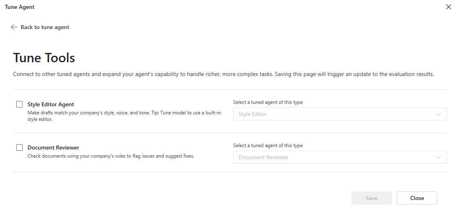The width and height of the screenshot is (460, 219).
Task: Expand the Style Editor dropdown chevron
Action: point(439,114)
